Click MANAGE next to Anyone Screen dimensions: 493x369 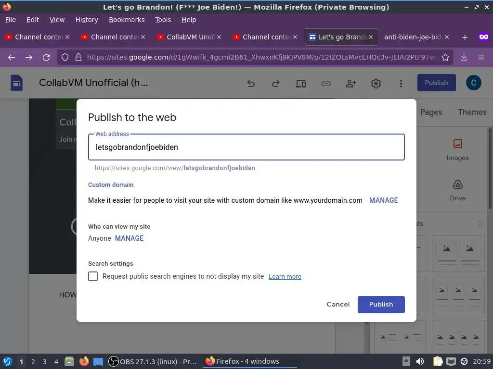coord(129,238)
